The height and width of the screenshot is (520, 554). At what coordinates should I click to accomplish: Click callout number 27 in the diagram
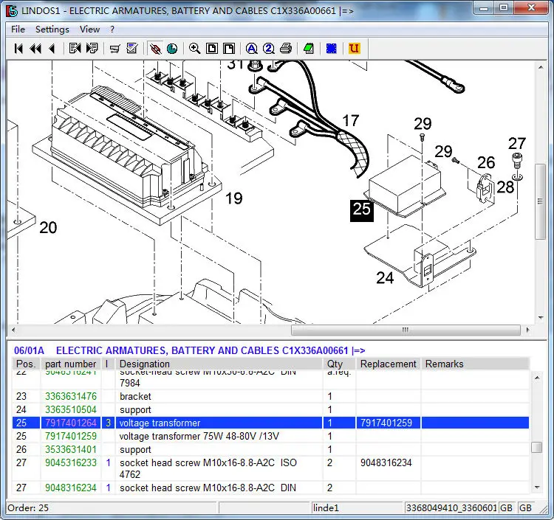[517, 144]
